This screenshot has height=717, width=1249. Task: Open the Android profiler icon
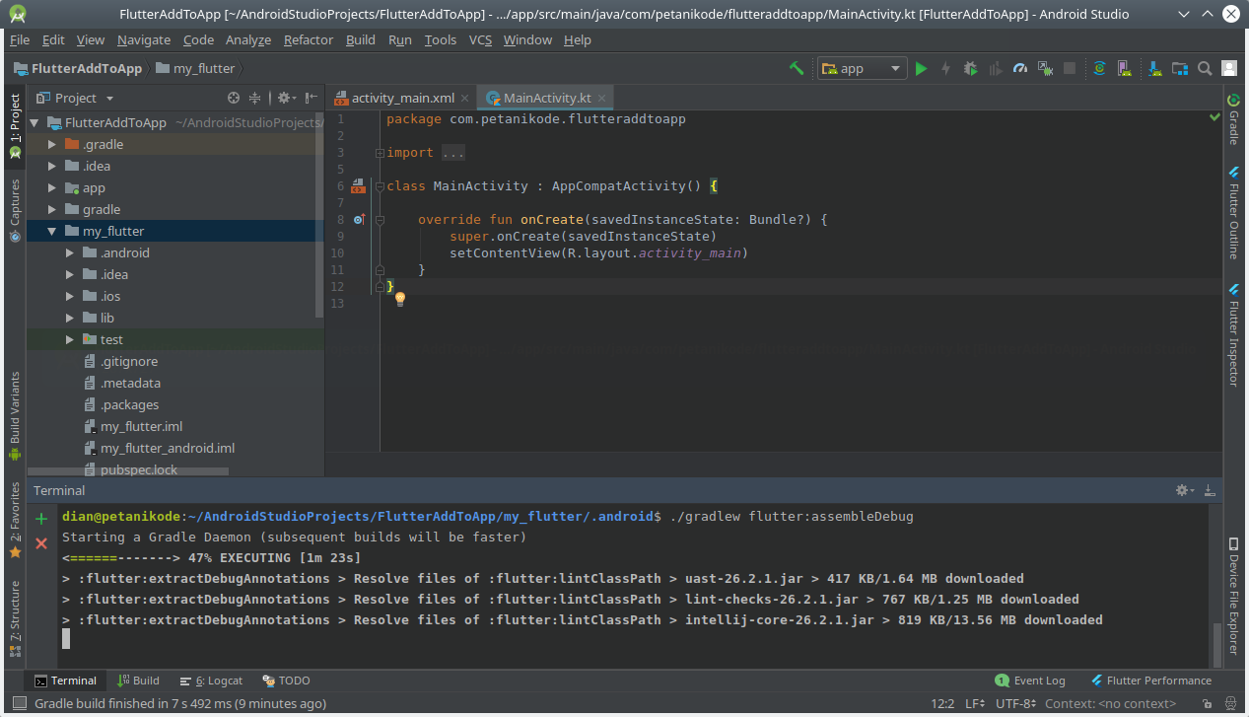(1020, 68)
